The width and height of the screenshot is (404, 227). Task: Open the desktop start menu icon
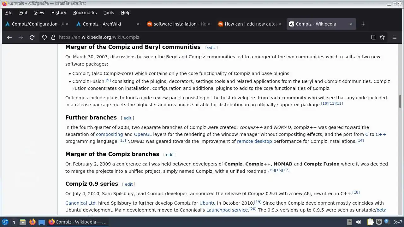(x=5, y=222)
